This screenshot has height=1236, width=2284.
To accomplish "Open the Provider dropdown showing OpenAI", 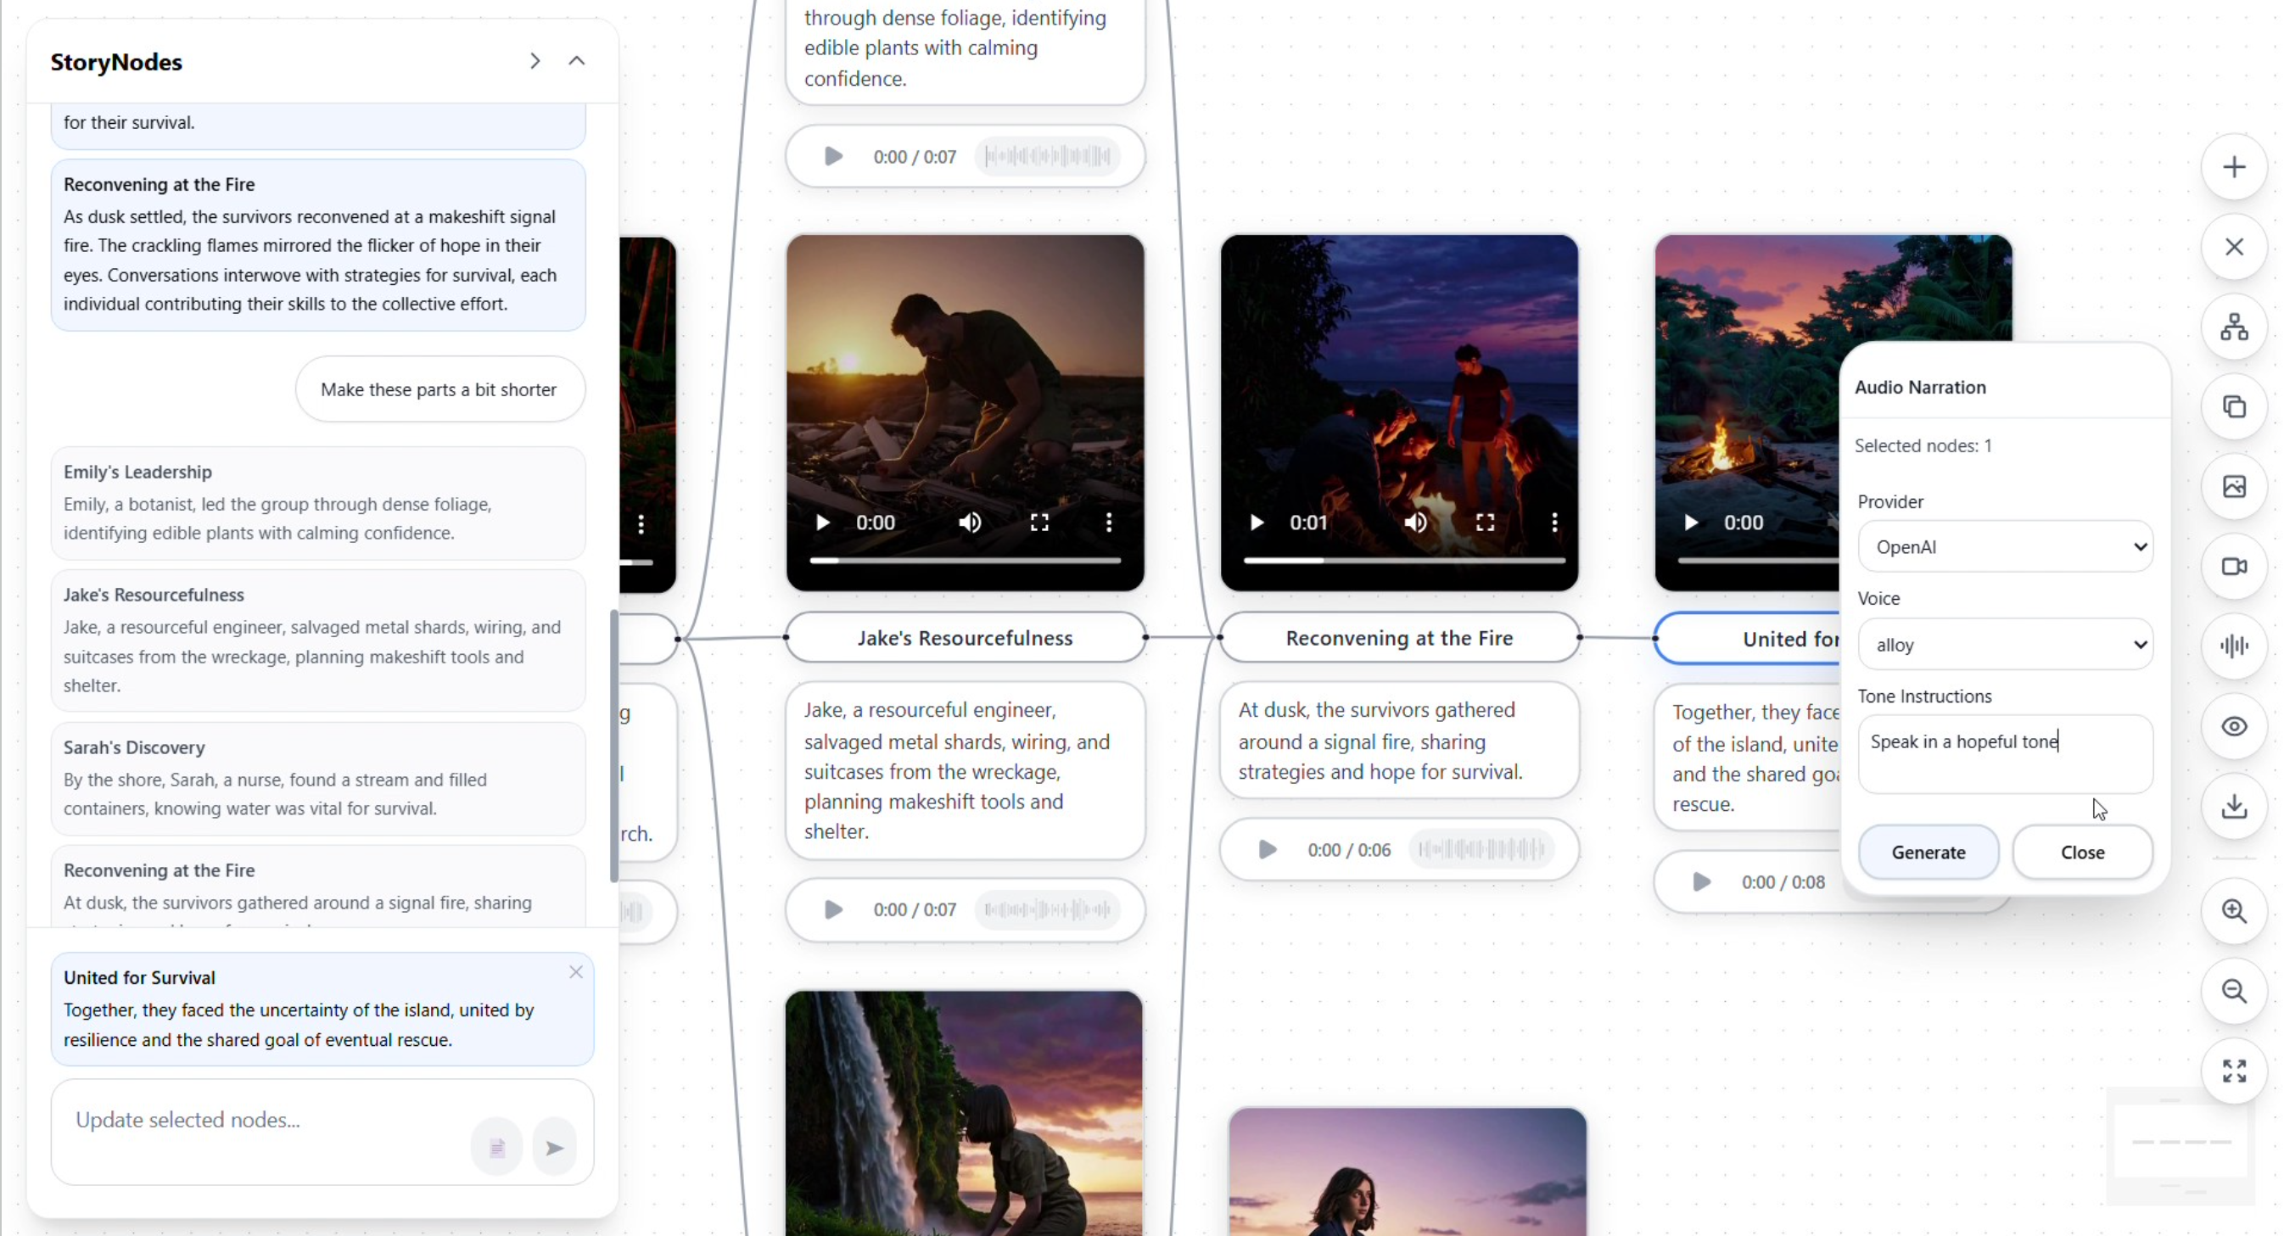I will click(x=2005, y=547).
